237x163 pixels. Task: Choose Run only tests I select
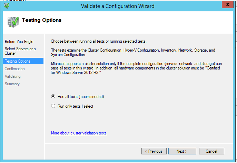(x=53, y=106)
